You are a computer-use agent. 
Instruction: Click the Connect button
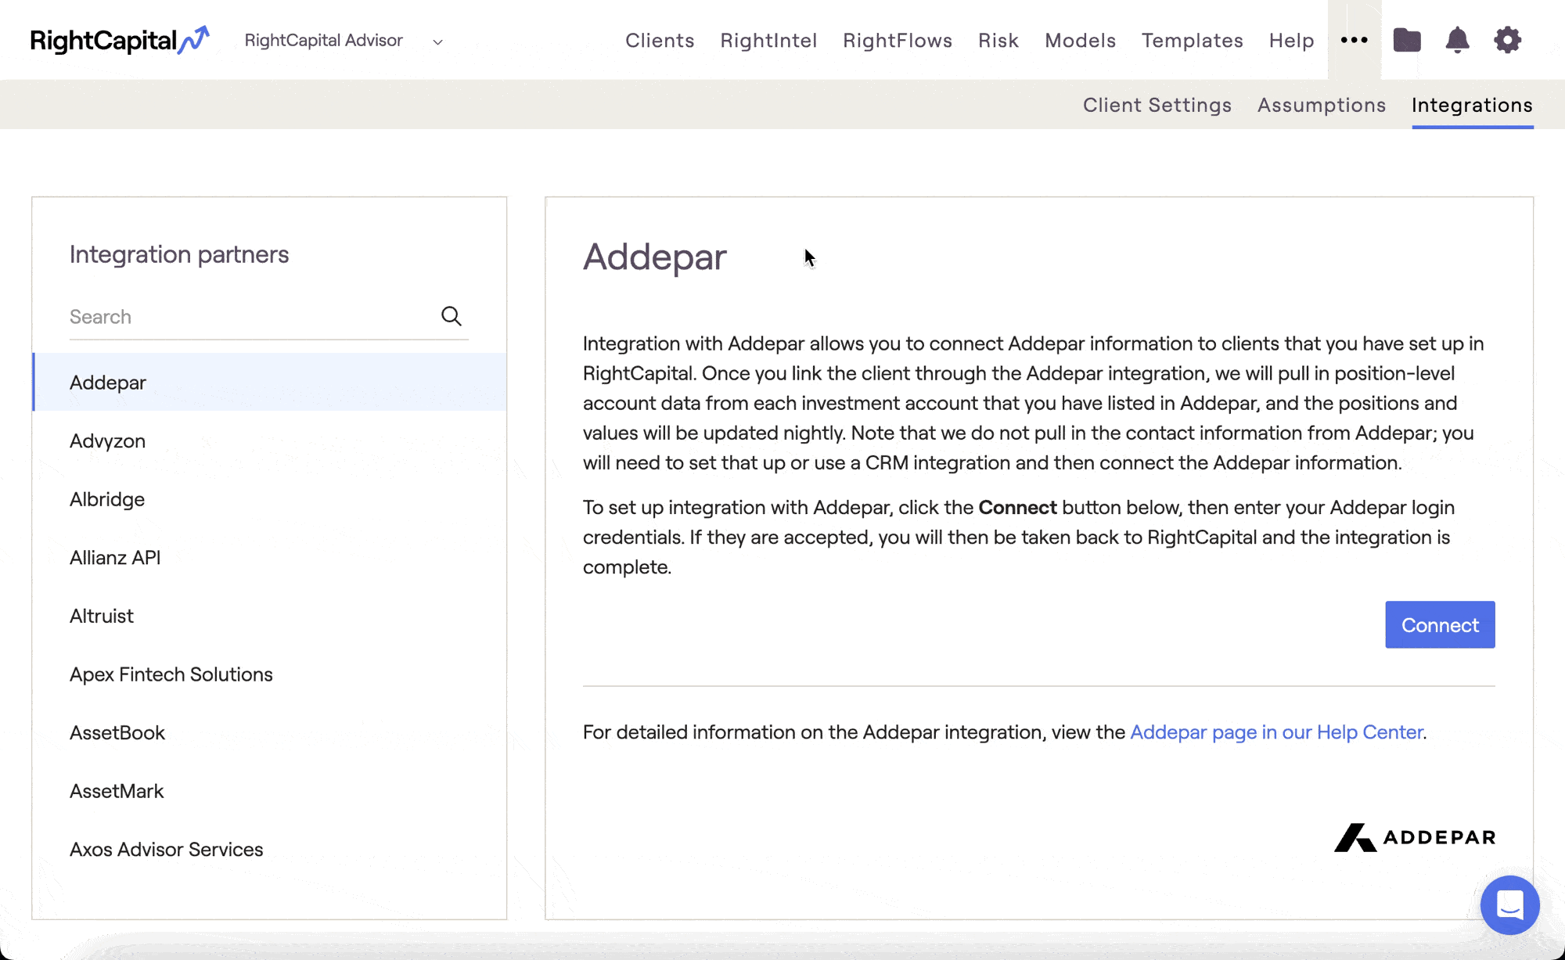coord(1440,624)
